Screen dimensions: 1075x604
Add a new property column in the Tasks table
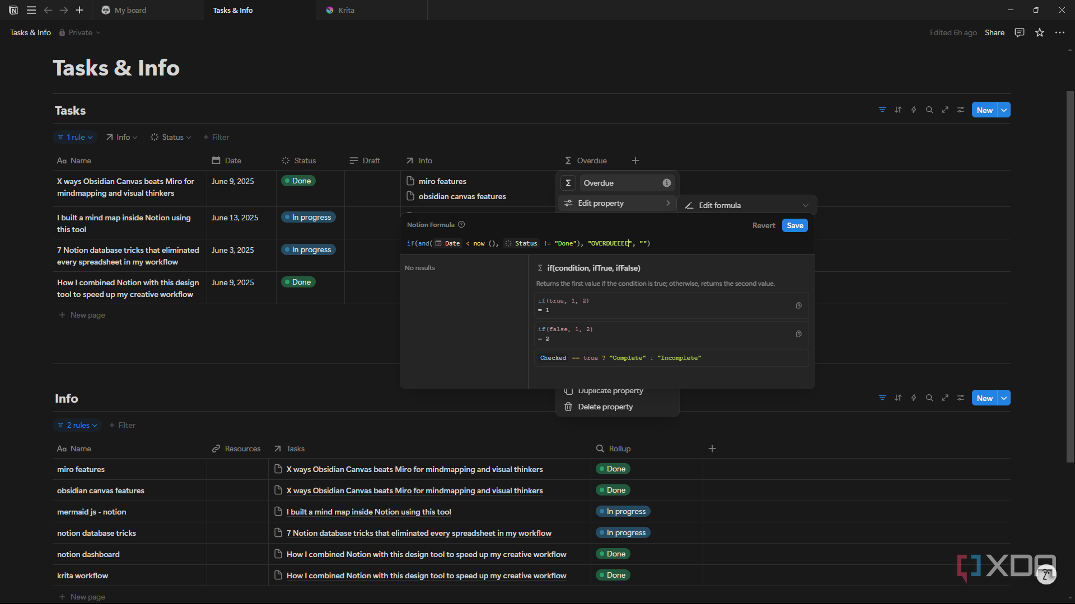click(635, 161)
